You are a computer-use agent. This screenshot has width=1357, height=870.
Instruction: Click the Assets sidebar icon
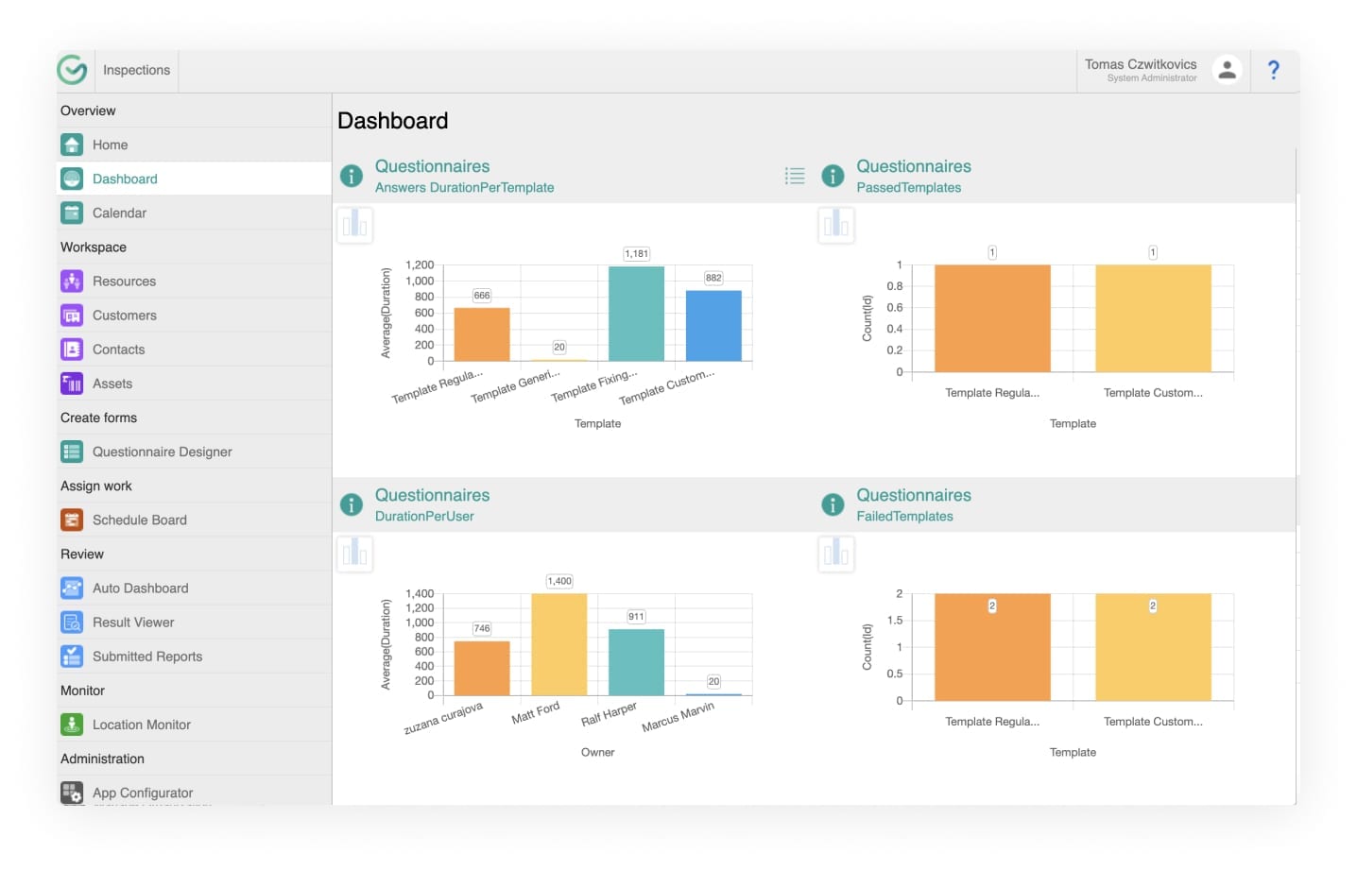coord(72,384)
